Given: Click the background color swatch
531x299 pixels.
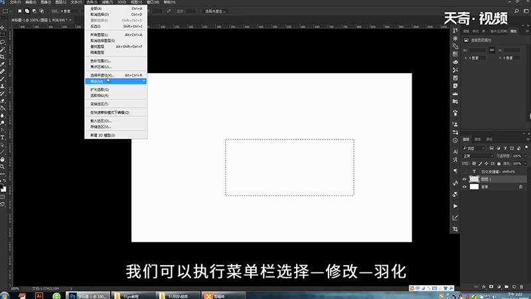Looking at the screenshot, I should pos(4,189).
